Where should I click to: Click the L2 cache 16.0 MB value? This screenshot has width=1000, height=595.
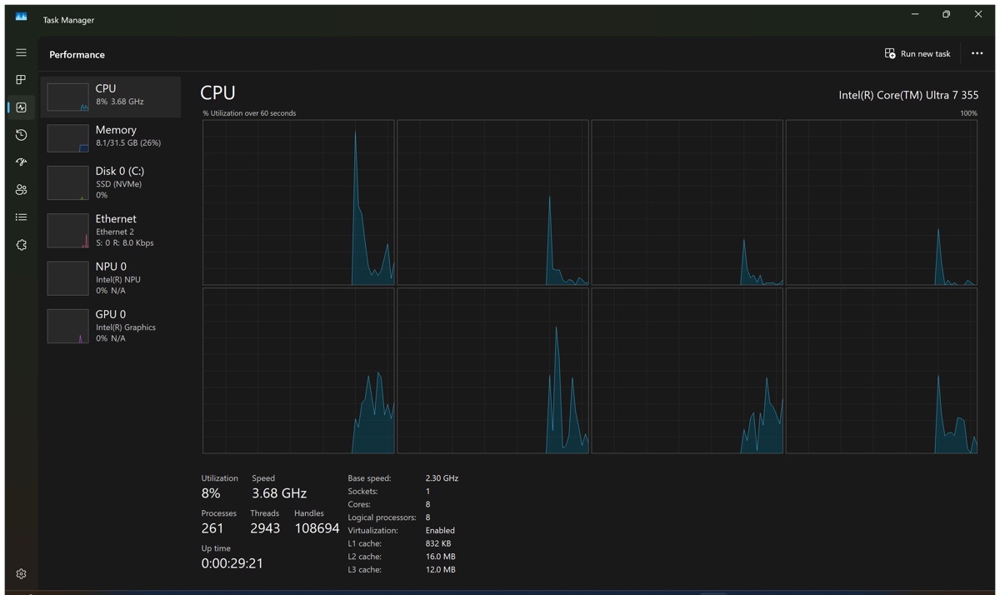tap(440, 557)
